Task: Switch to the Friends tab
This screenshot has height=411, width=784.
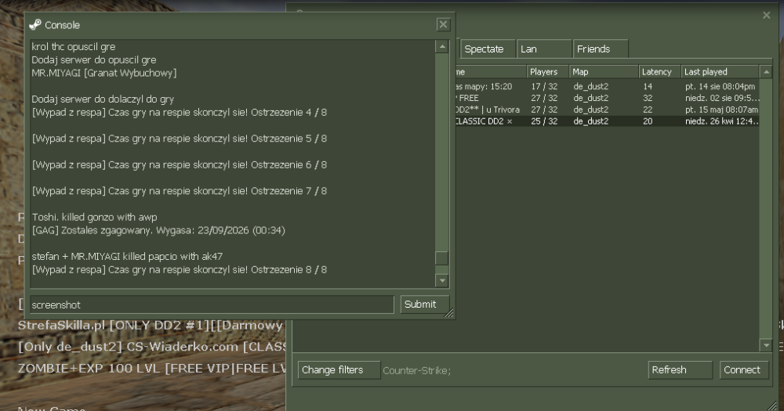Action: (601, 49)
